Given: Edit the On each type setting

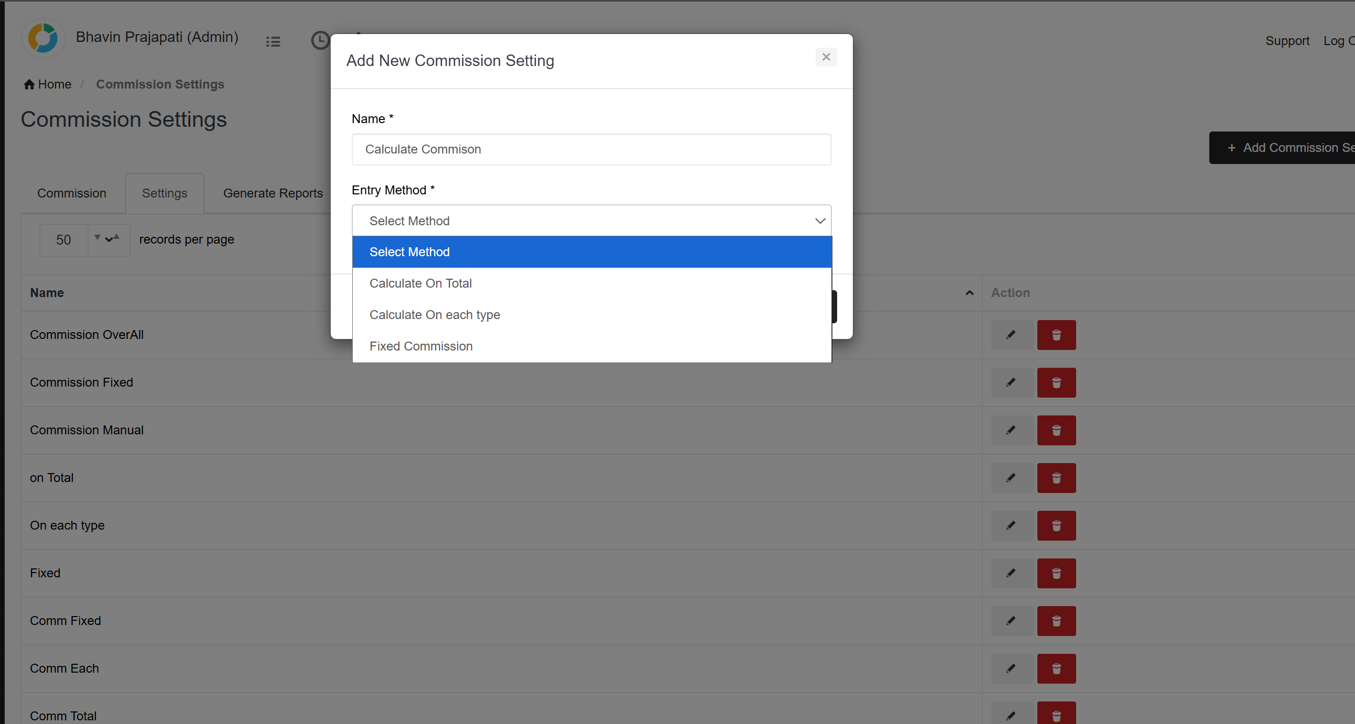Looking at the screenshot, I should click(1011, 525).
